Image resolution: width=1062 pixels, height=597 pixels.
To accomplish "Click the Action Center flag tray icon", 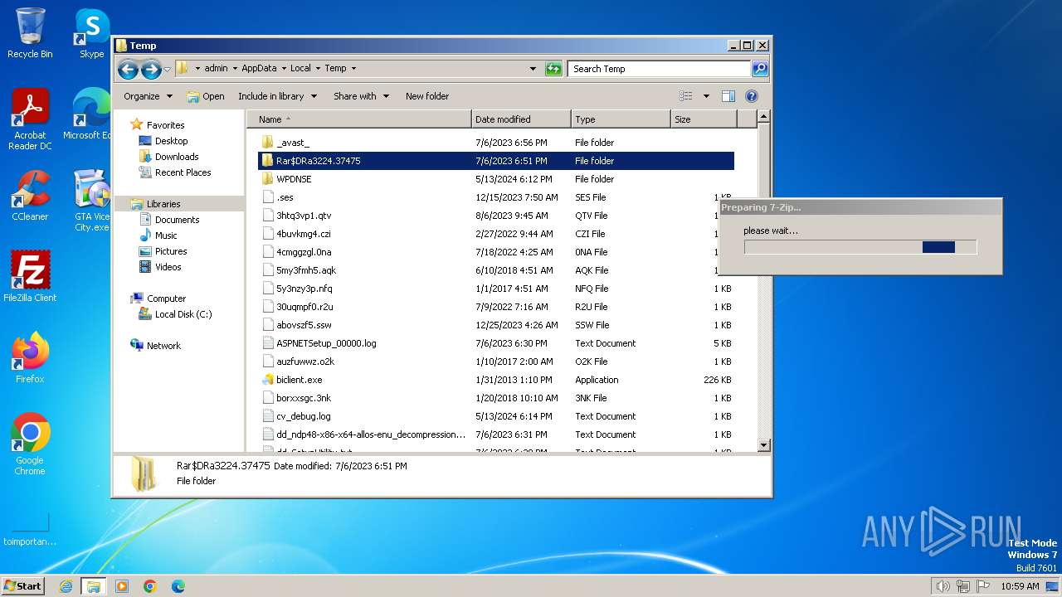I will [x=983, y=586].
